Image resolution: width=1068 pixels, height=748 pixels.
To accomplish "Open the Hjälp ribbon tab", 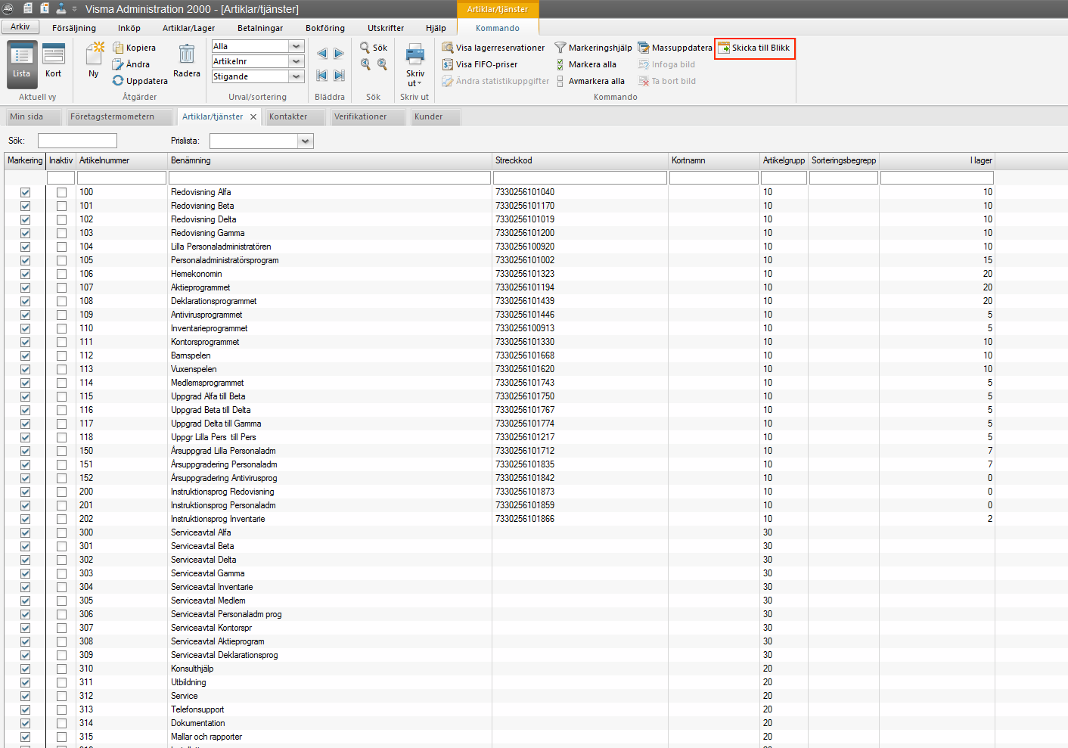I will (x=436, y=28).
